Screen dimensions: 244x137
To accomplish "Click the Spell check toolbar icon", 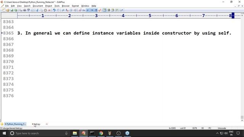I will [29, 10].
